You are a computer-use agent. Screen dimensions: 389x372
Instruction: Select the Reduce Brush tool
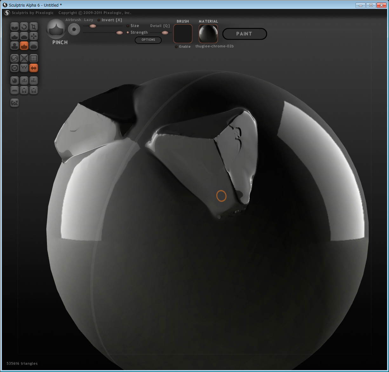[x=15, y=58]
